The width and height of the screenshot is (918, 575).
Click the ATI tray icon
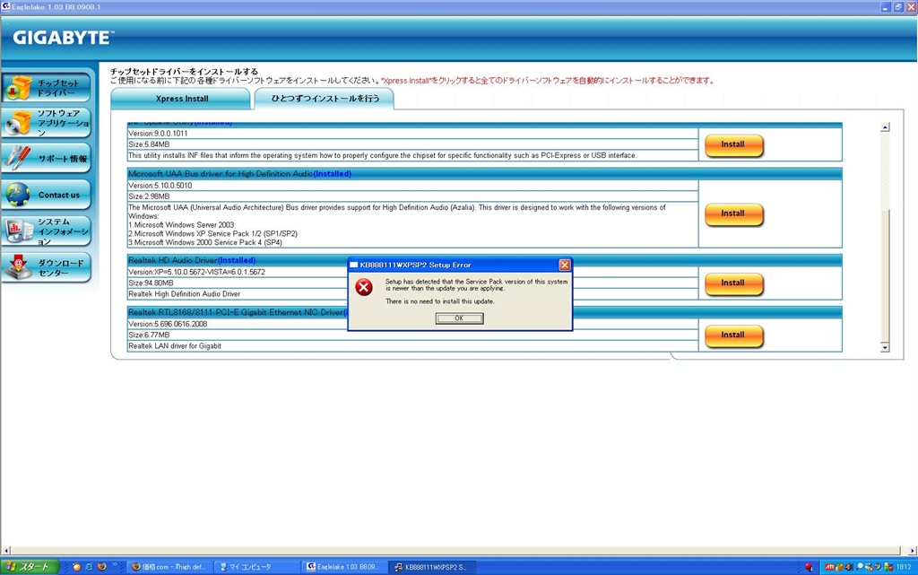tap(829, 567)
